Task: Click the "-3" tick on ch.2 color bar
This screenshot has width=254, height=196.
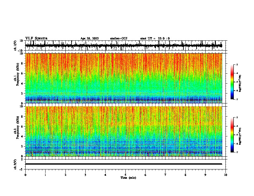Action: (x=237, y=118)
